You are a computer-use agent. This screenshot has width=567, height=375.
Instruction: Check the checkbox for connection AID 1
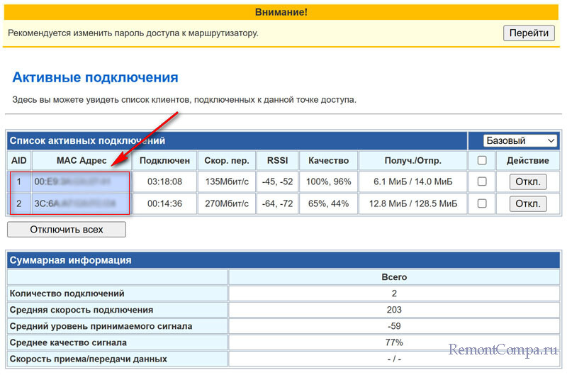point(482,182)
